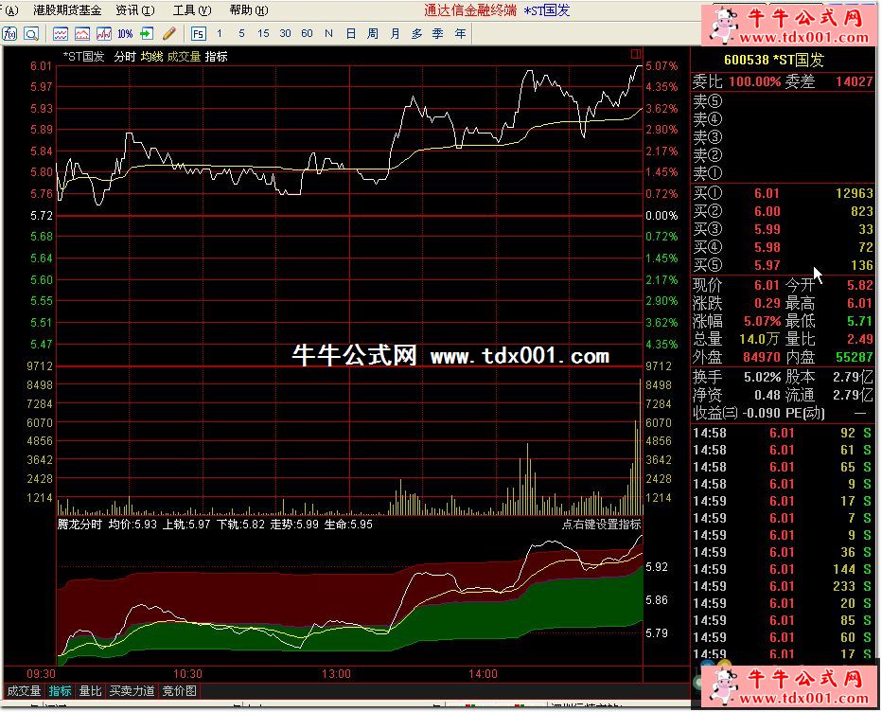
Task: Click the 10:30 time marker on axis
Action: tap(187, 674)
